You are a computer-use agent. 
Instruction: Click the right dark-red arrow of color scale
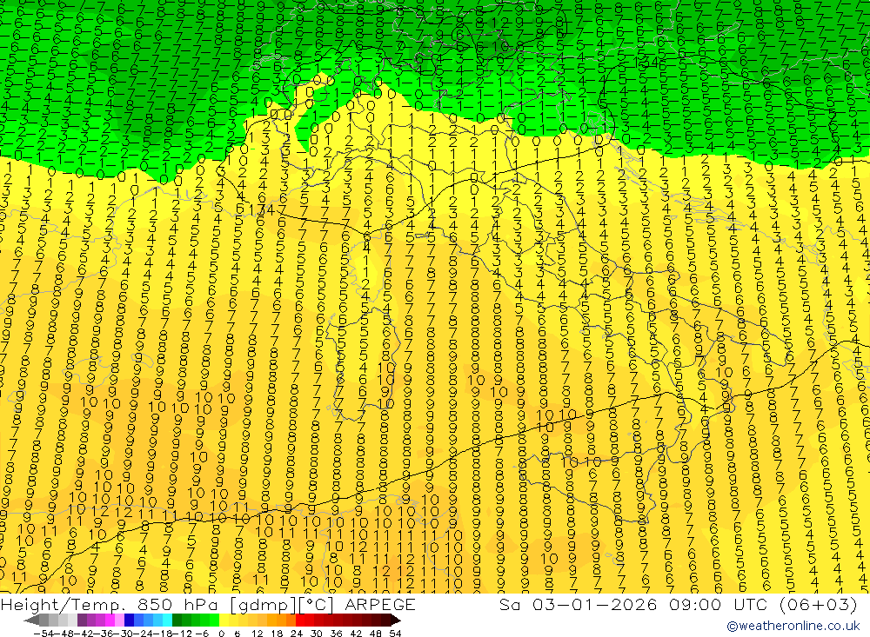point(396,620)
